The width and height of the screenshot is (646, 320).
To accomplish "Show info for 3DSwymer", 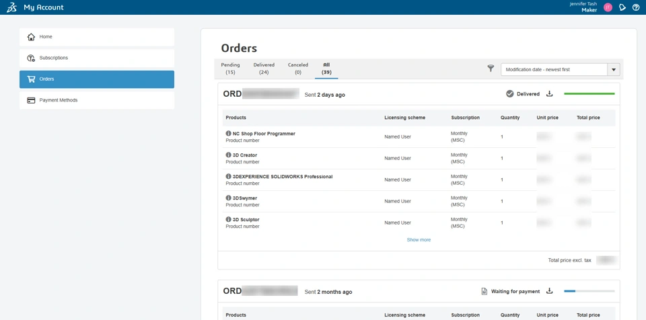I will click(228, 198).
